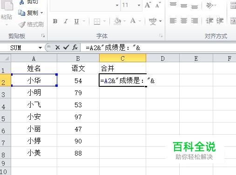Open the fill color dropdown arrow
The image size is (236, 175).
click(125, 21)
